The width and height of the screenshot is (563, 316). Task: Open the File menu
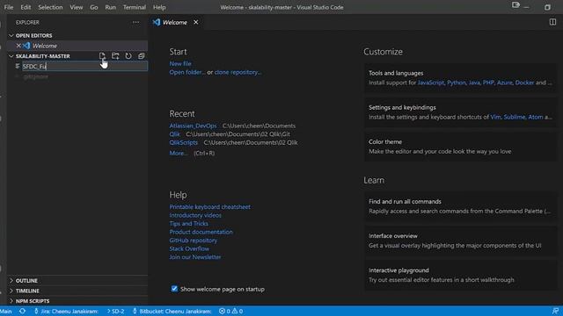[x=9, y=7]
